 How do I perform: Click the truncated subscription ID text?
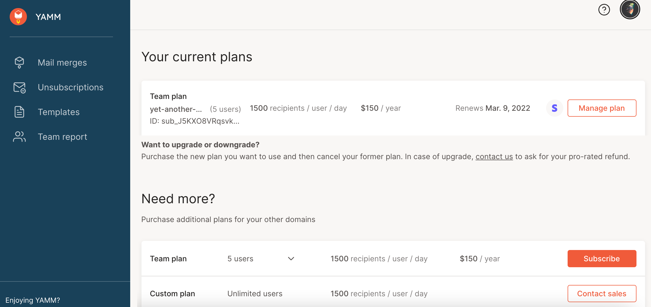click(x=195, y=121)
